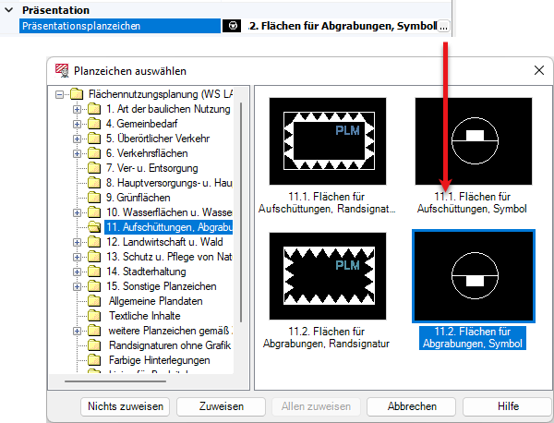Open help via Hilfe button

pos(507,406)
